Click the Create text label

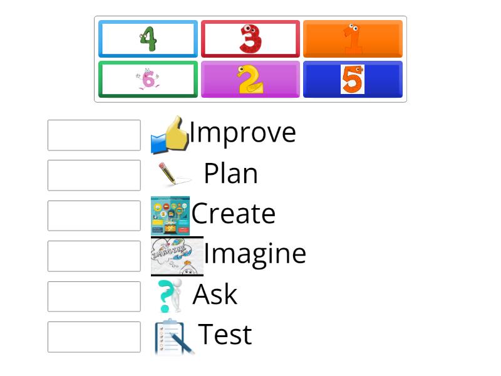click(233, 214)
